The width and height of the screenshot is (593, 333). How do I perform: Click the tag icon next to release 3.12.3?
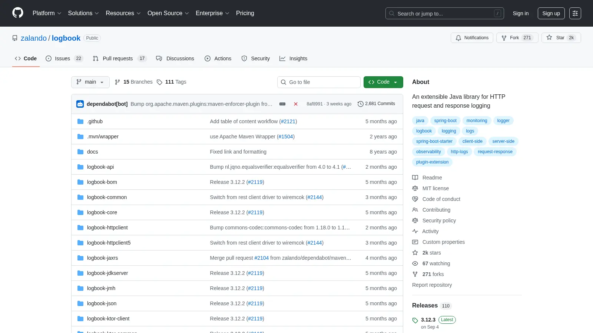point(415,320)
